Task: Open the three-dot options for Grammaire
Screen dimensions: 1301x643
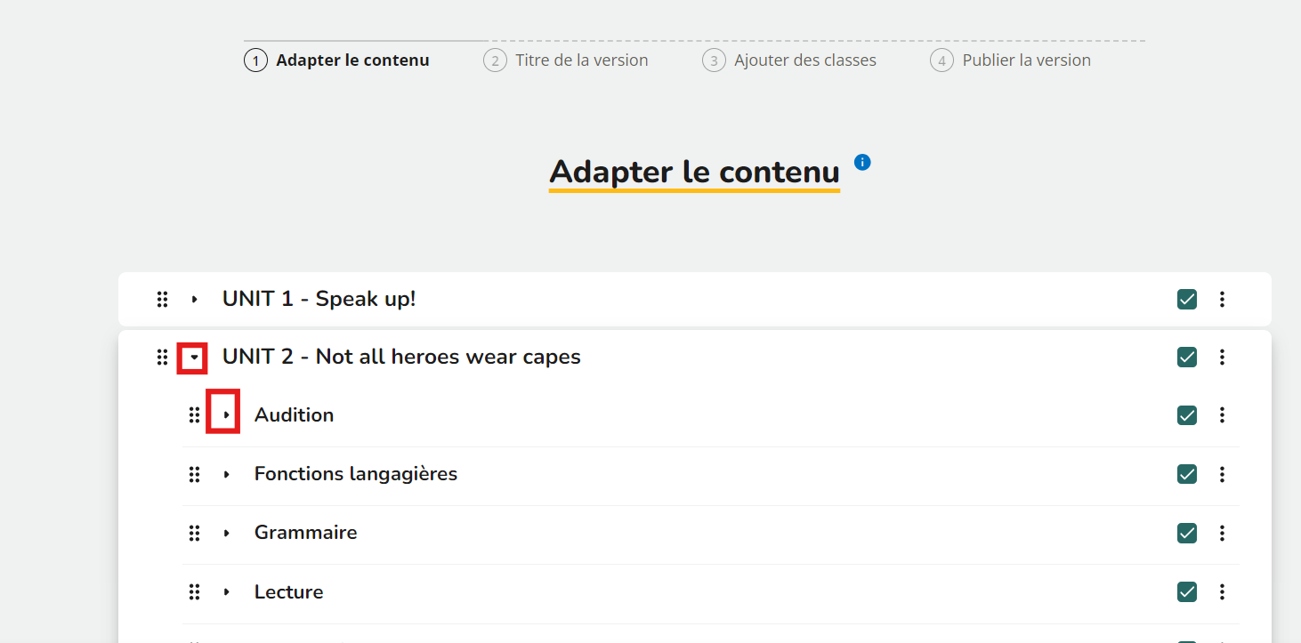Action: pos(1222,533)
